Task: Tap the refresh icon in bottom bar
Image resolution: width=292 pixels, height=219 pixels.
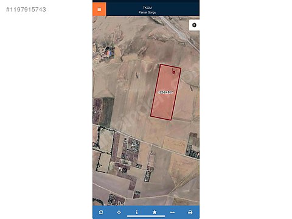Action: click(101, 212)
